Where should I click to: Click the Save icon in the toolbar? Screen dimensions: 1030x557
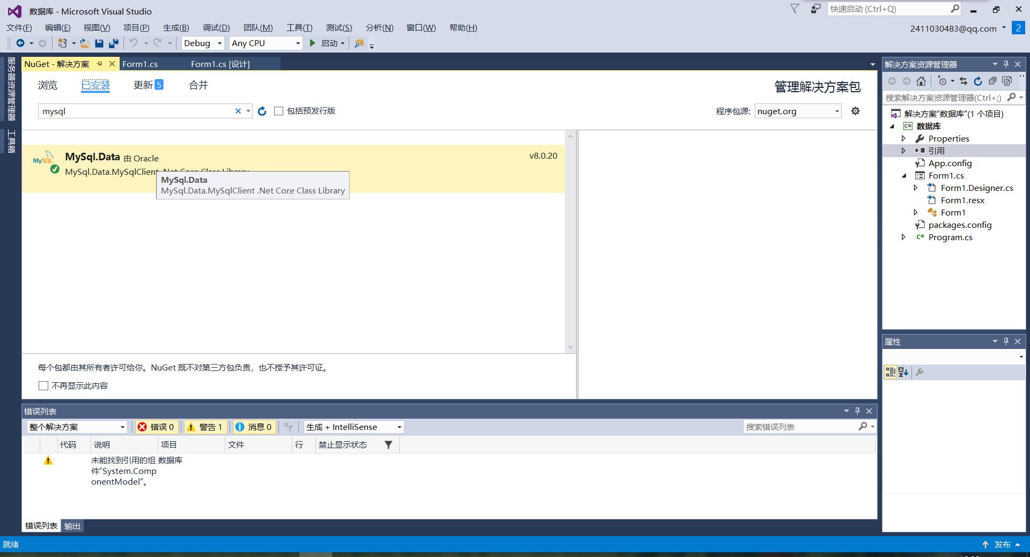point(99,43)
